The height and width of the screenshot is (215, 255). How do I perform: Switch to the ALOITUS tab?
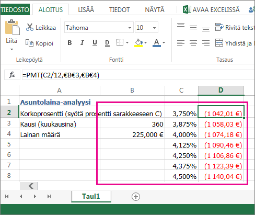51,10
